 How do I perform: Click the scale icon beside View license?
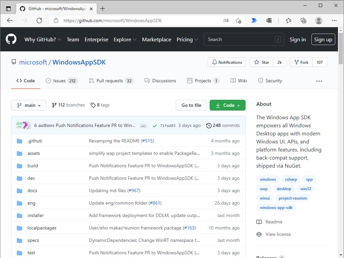click(259, 234)
